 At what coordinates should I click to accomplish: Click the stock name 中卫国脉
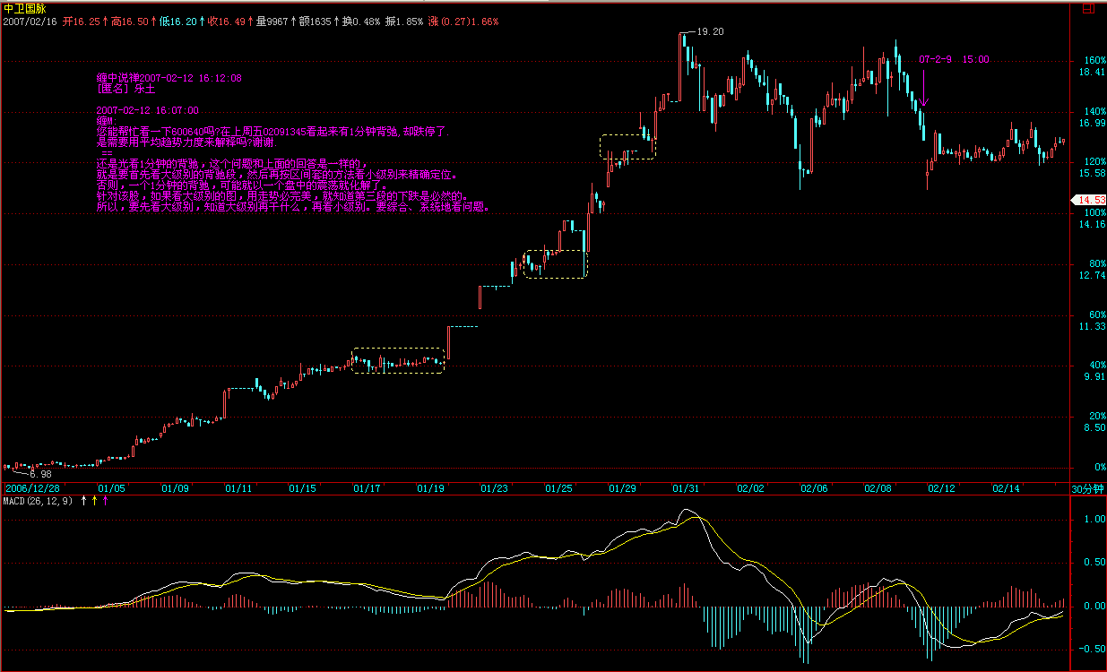[25, 7]
